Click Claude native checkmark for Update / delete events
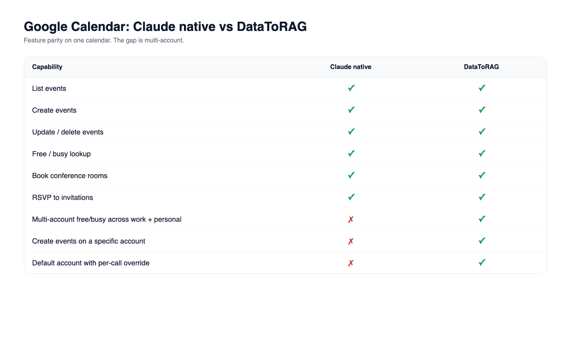Image resolution: width=571 pixels, height=357 pixels. [x=351, y=132]
